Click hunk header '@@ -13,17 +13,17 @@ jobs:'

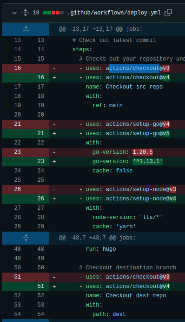point(100,29)
